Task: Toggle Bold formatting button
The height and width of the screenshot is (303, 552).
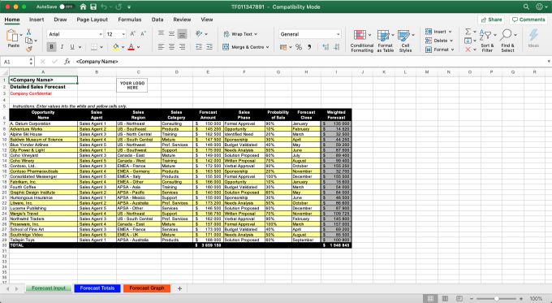Action: (x=51, y=47)
